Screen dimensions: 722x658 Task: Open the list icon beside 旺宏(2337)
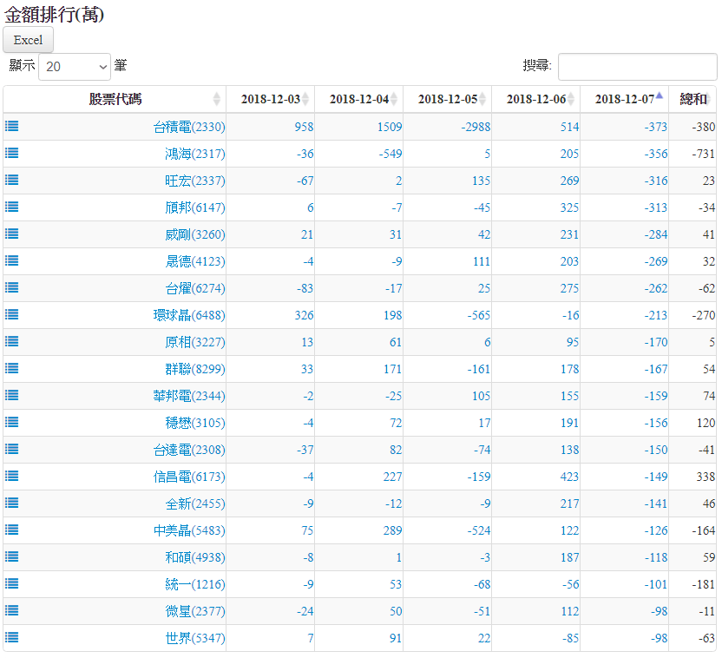tap(12, 180)
